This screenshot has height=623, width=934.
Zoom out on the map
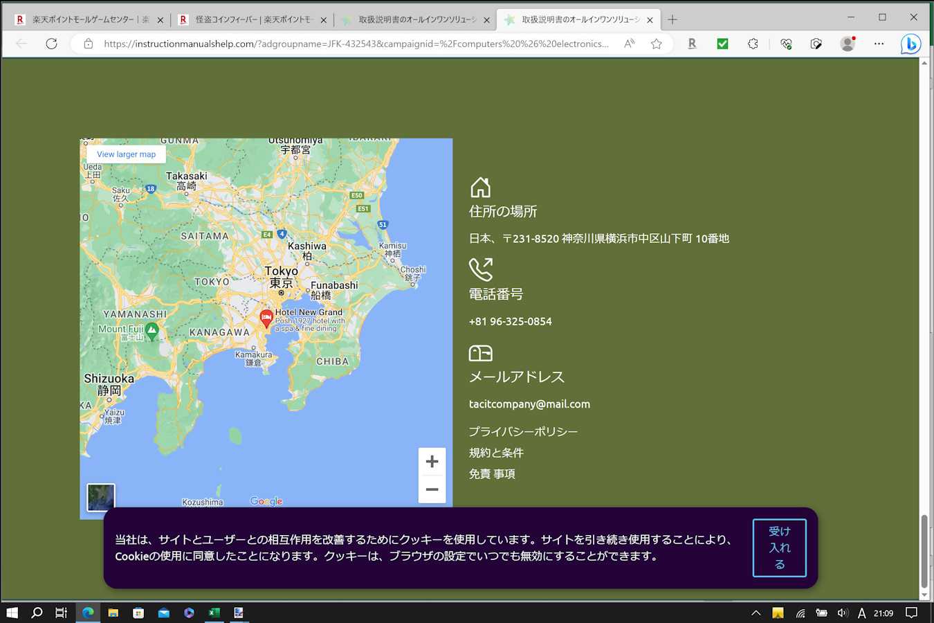(x=432, y=489)
